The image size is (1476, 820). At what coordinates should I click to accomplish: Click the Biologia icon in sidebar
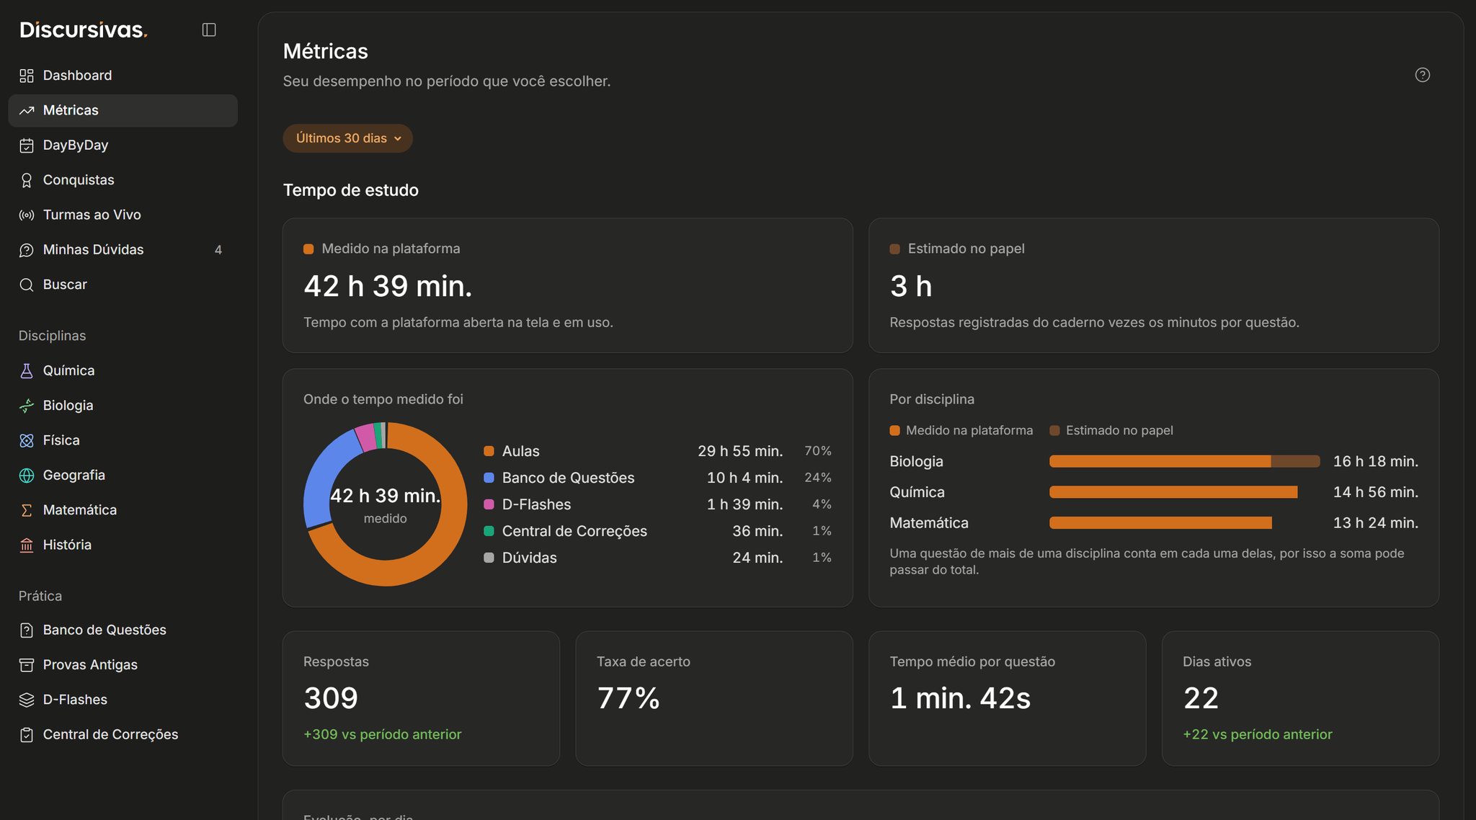27,406
